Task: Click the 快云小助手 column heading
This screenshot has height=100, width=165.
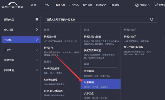Action: [130, 30]
